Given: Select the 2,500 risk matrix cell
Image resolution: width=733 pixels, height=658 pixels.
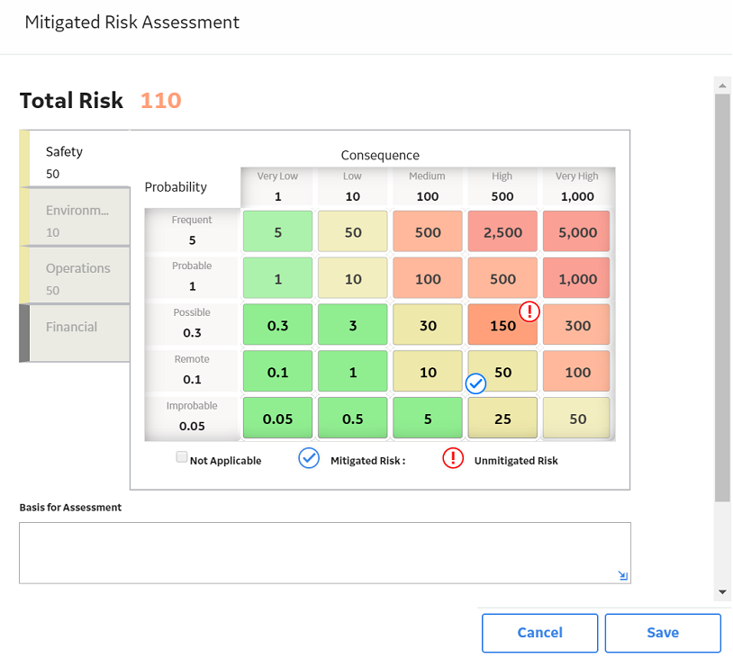Looking at the screenshot, I should point(502,232).
